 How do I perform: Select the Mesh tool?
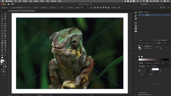click(x=2, y=36)
